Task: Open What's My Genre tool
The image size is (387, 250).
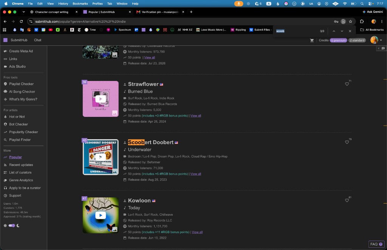Action: pos(23,99)
